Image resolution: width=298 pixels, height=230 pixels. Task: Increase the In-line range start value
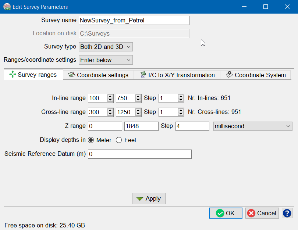(x=110, y=96)
